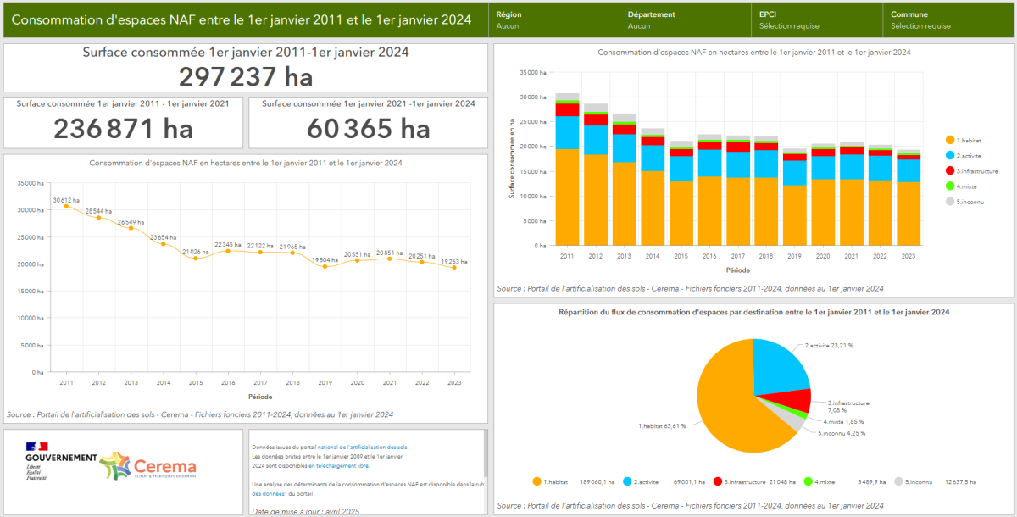
Task: Open the 'national de l'artificialisation des sols' link
Action: [363, 447]
